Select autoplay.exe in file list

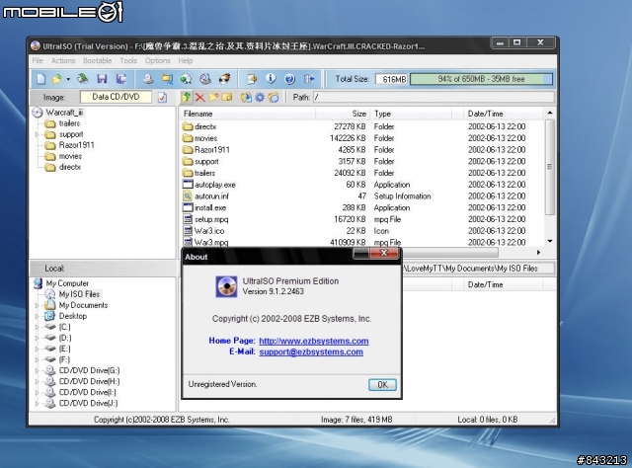215,185
